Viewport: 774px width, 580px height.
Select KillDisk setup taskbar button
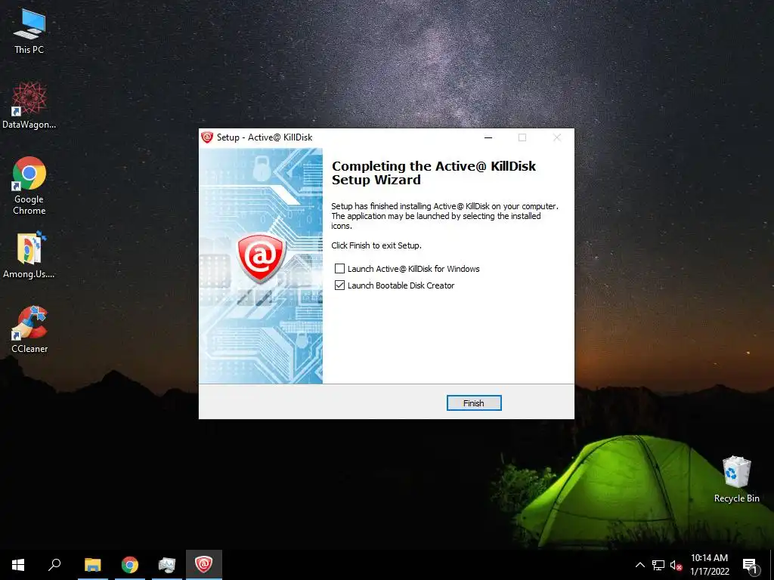point(204,565)
